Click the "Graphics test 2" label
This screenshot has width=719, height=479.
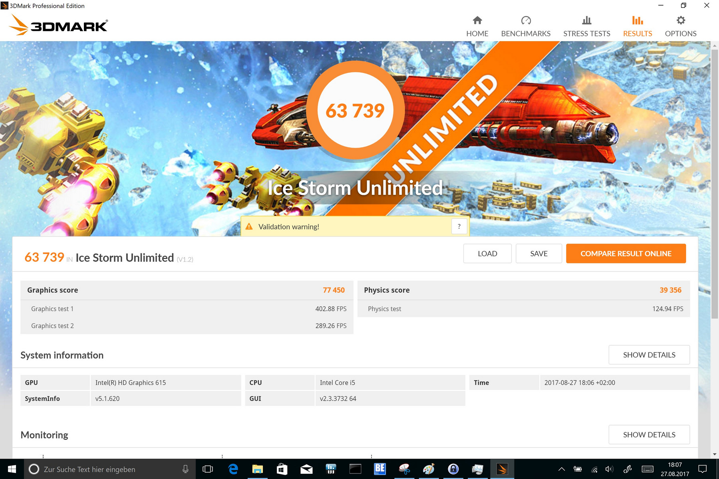(x=52, y=326)
